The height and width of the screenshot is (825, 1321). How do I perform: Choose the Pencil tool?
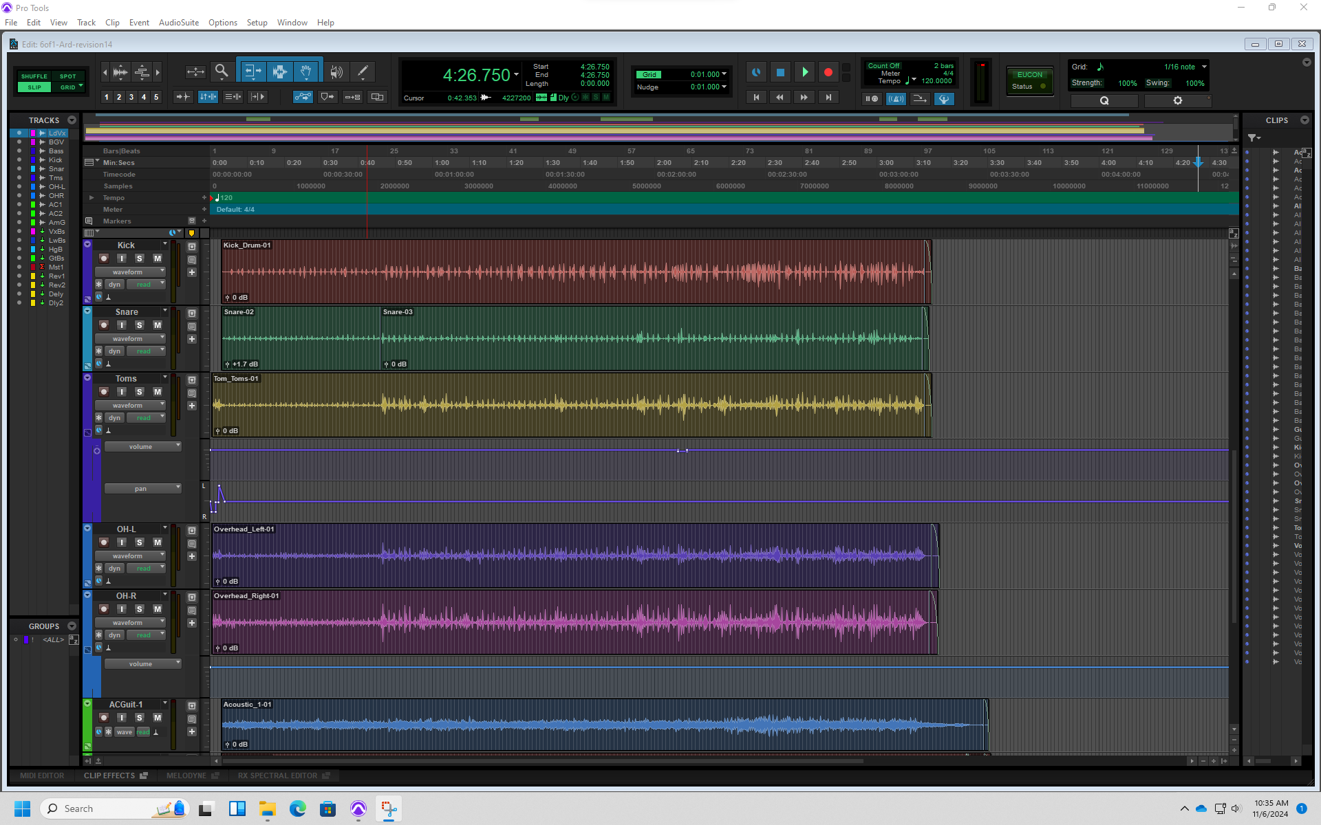(x=363, y=71)
